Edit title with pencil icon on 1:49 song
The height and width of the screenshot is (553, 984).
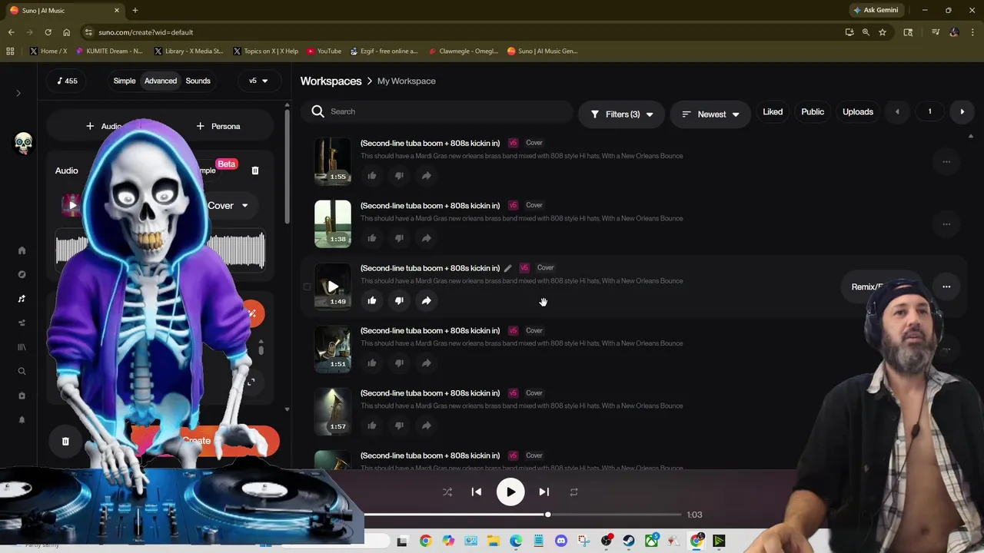pyautogui.click(x=507, y=268)
